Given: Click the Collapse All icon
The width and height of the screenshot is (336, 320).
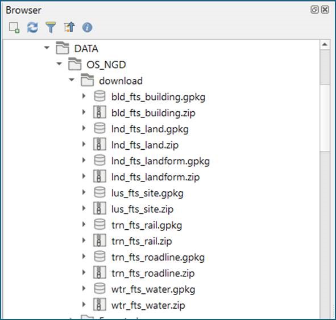Looking at the screenshot, I should tap(69, 27).
